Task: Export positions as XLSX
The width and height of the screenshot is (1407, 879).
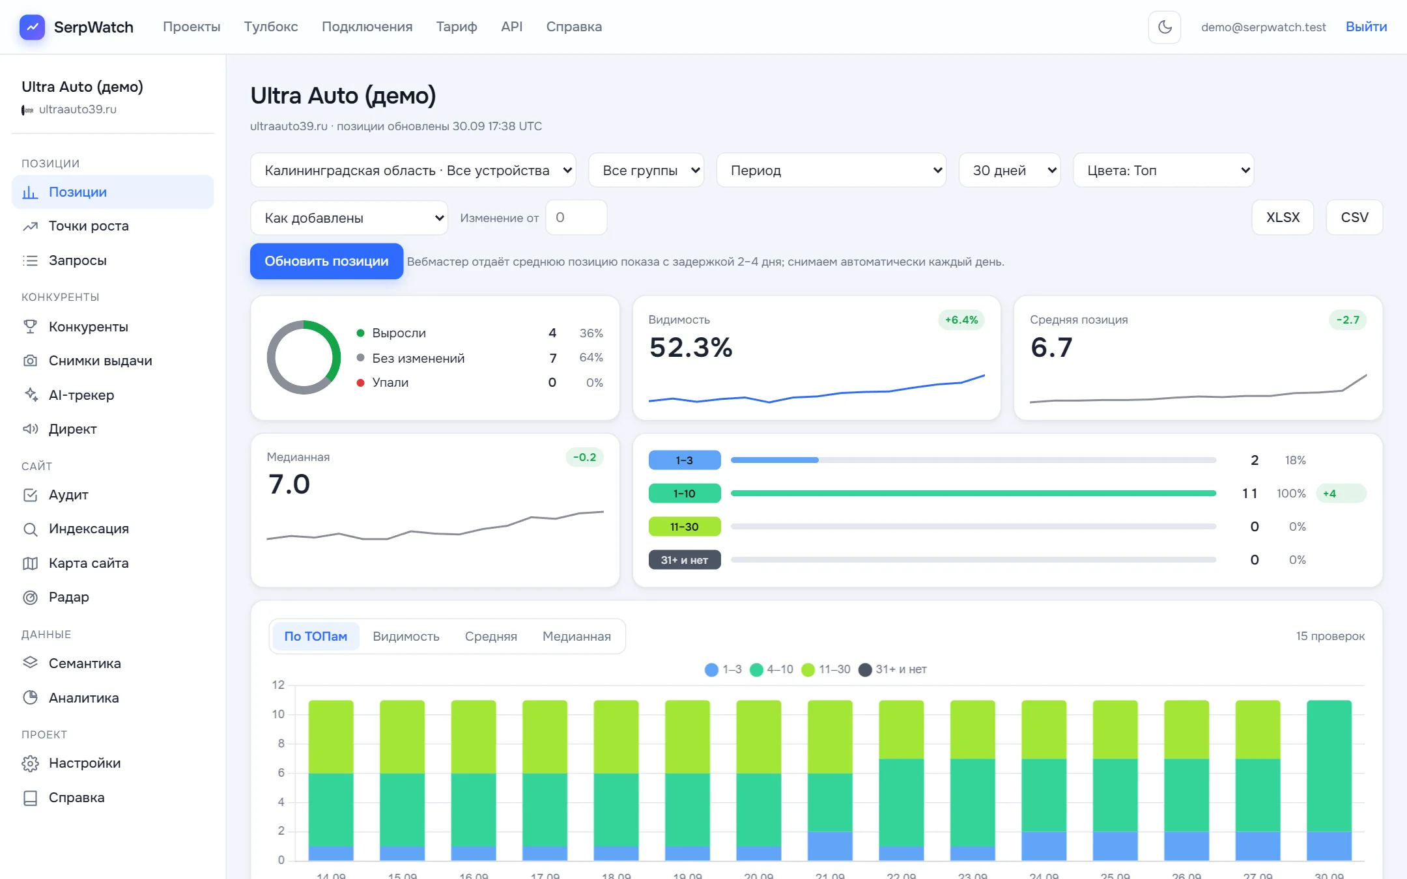Action: pos(1283,217)
